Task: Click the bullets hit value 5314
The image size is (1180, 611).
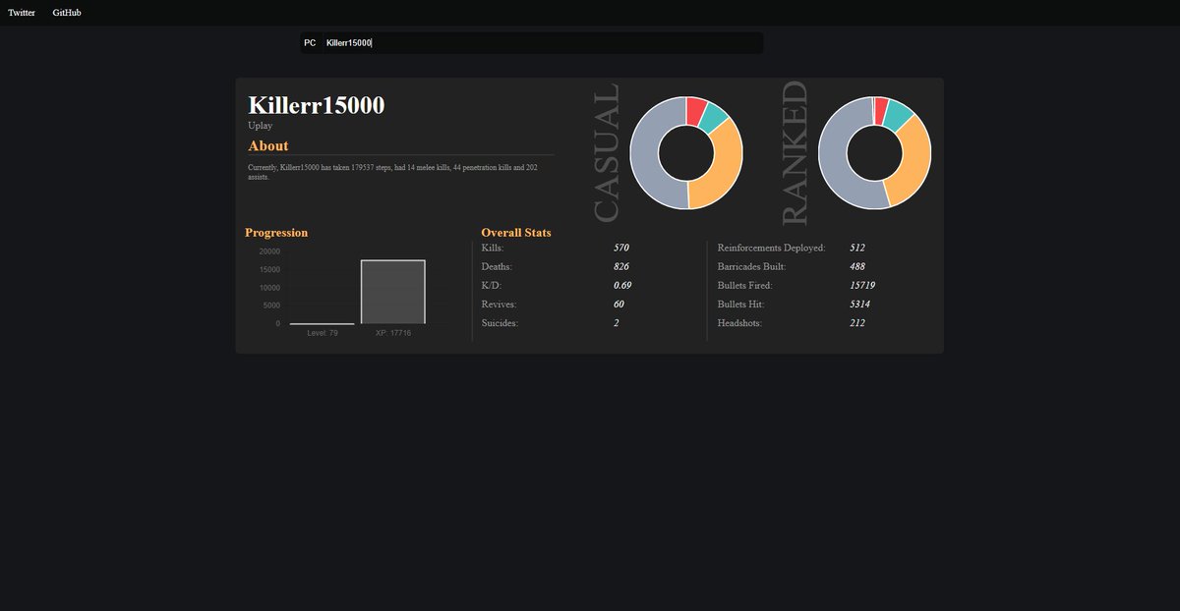Action: (x=859, y=304)
